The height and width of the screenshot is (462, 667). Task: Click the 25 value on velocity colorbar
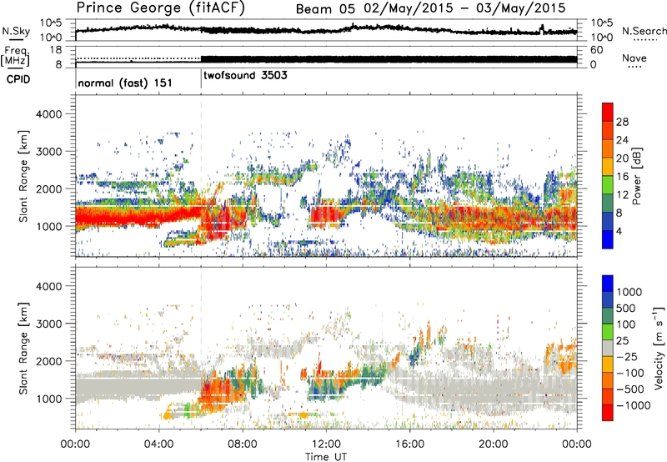click(x=623, y=341)
